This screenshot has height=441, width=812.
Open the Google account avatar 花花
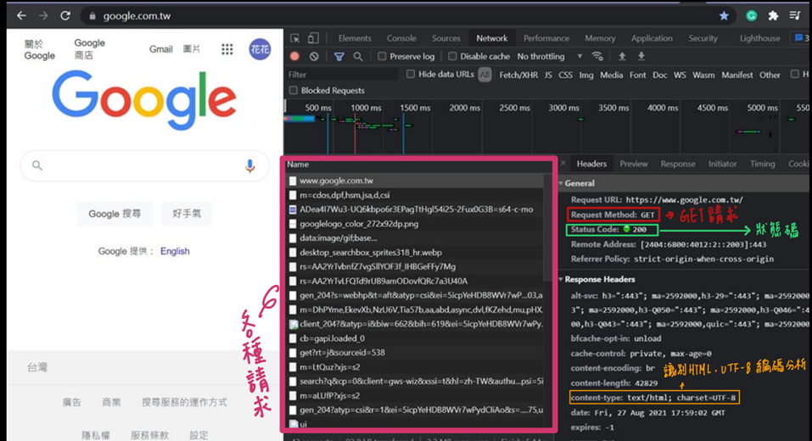pyautogui.click(x=260, y=49)
